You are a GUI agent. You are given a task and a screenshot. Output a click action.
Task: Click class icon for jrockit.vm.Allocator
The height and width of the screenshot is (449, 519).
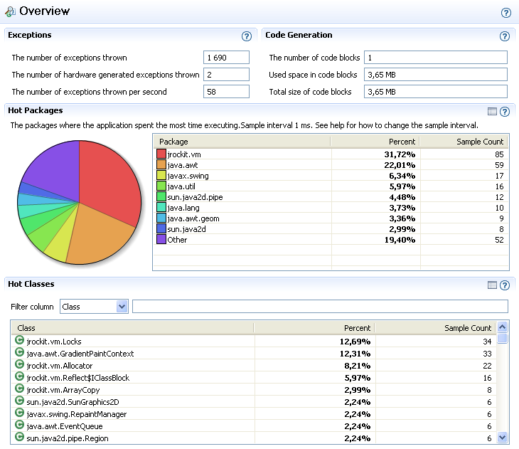point(19,364)
